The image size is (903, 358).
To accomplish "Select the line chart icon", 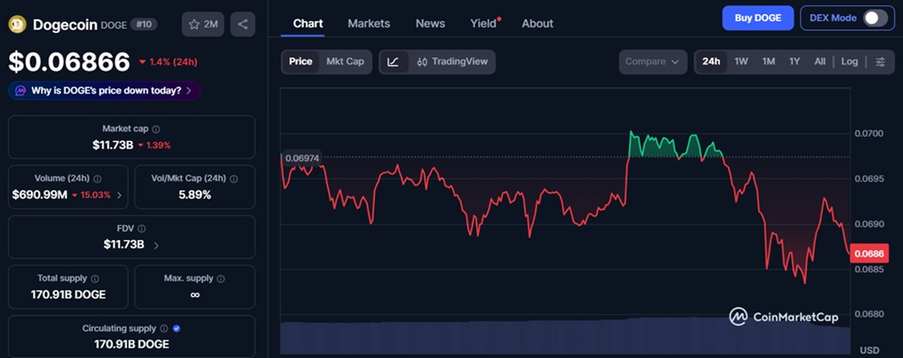I will pyautogui.click(x=393, y=62).
